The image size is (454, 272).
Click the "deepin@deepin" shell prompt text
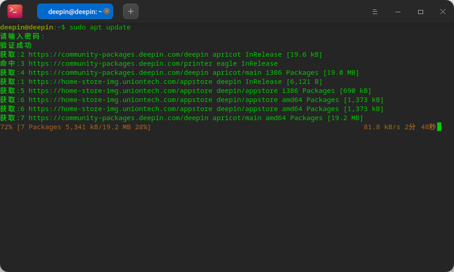point(27,27)
